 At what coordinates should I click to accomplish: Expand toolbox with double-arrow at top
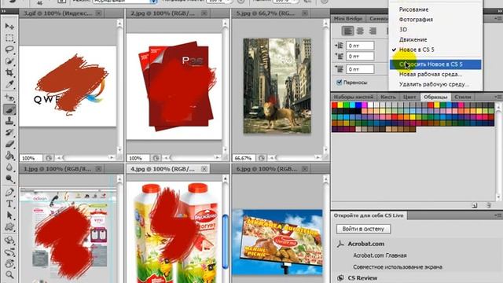(3, 11)
